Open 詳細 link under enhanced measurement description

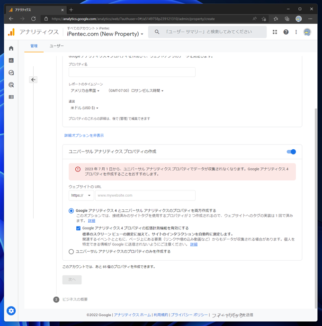(194, 244)
